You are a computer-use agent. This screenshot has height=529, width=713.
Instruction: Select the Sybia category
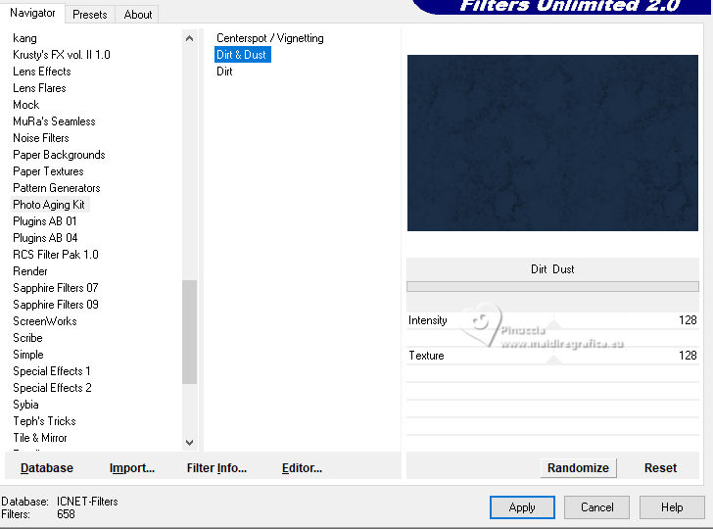click(25, 405)
